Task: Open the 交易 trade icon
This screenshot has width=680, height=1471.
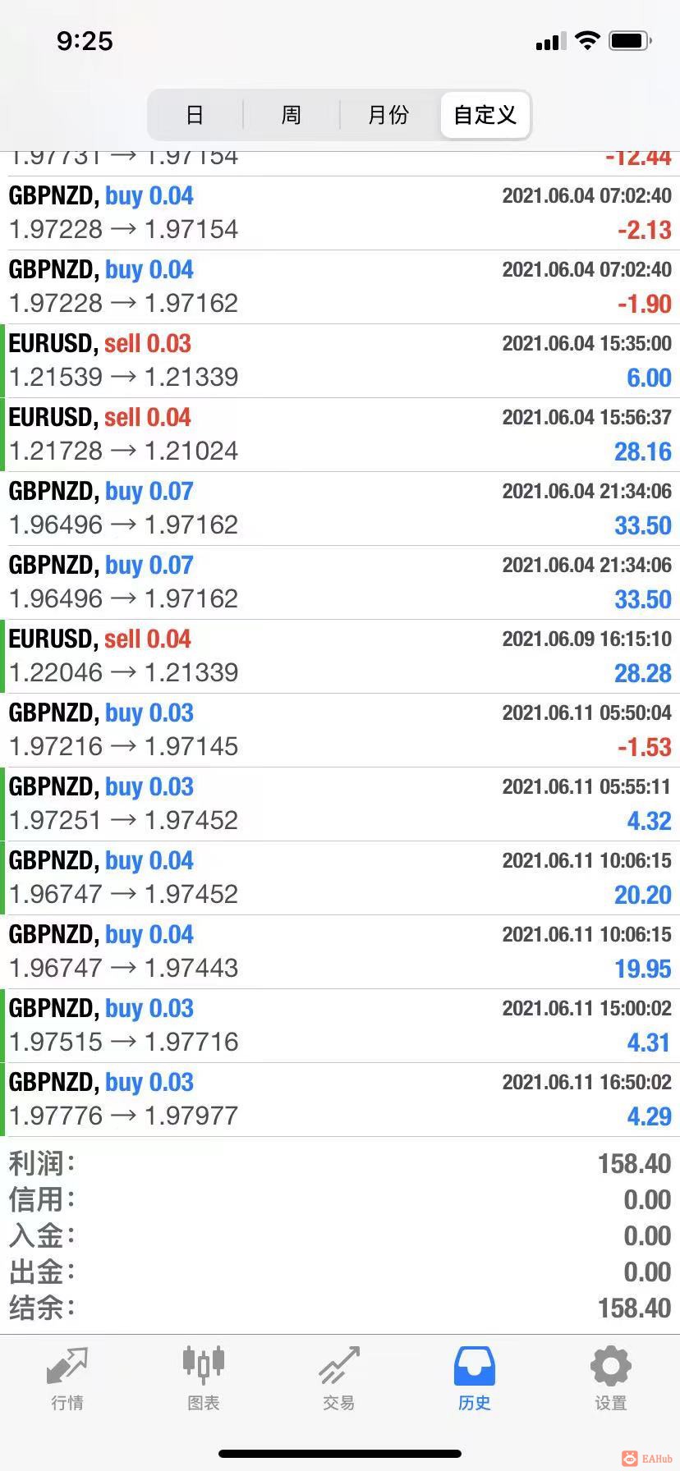Action: click(x=339, y=1366)
